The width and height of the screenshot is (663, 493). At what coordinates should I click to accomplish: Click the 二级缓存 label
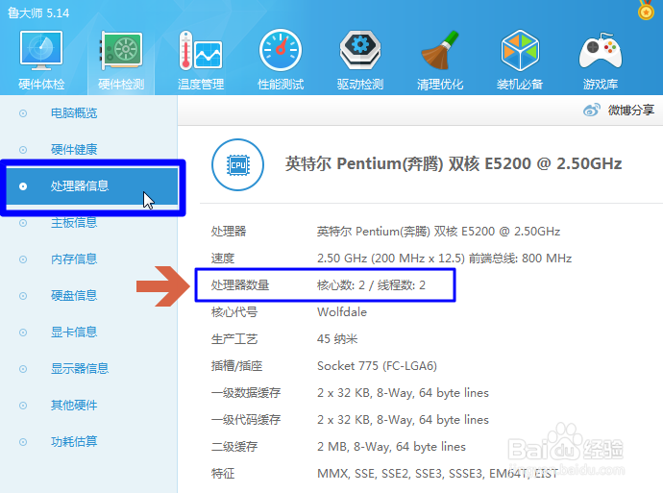coord(234,447)
